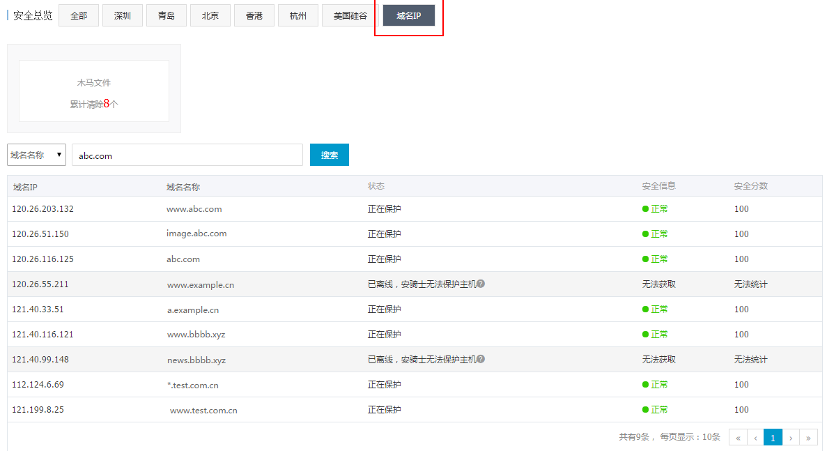Switch to the 全部 tab
Screen dimensions: 827x451
tap(79, 15)
